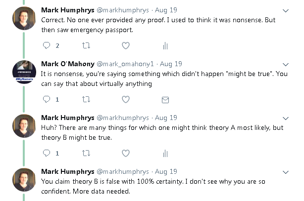Send a direct message via the envelope icon
Screen dimensions: 304x201
pyautogui.click(x=165, y=99)
